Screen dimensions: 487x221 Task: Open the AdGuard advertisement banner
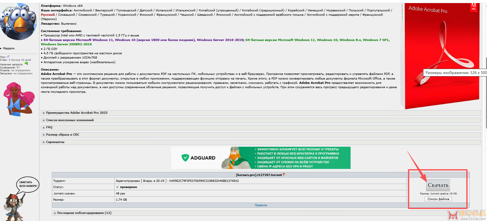coord(261,158)
